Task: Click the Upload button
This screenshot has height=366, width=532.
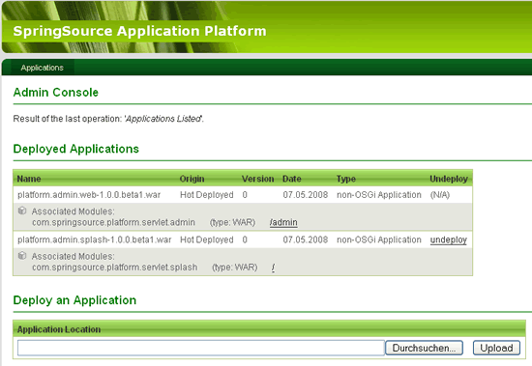Action: [496, 348]
